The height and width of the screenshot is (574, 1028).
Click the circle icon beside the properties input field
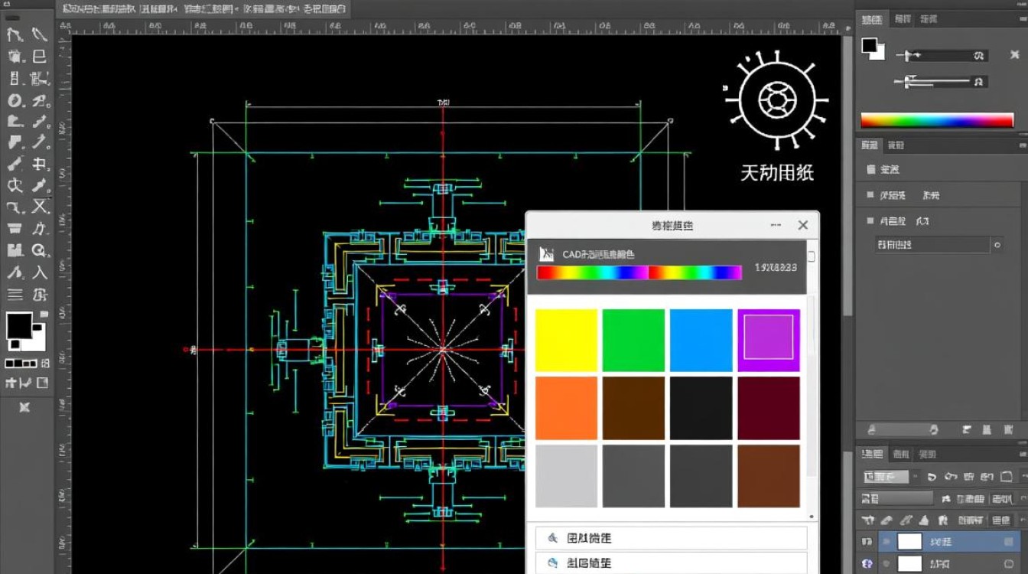(997, 246)
